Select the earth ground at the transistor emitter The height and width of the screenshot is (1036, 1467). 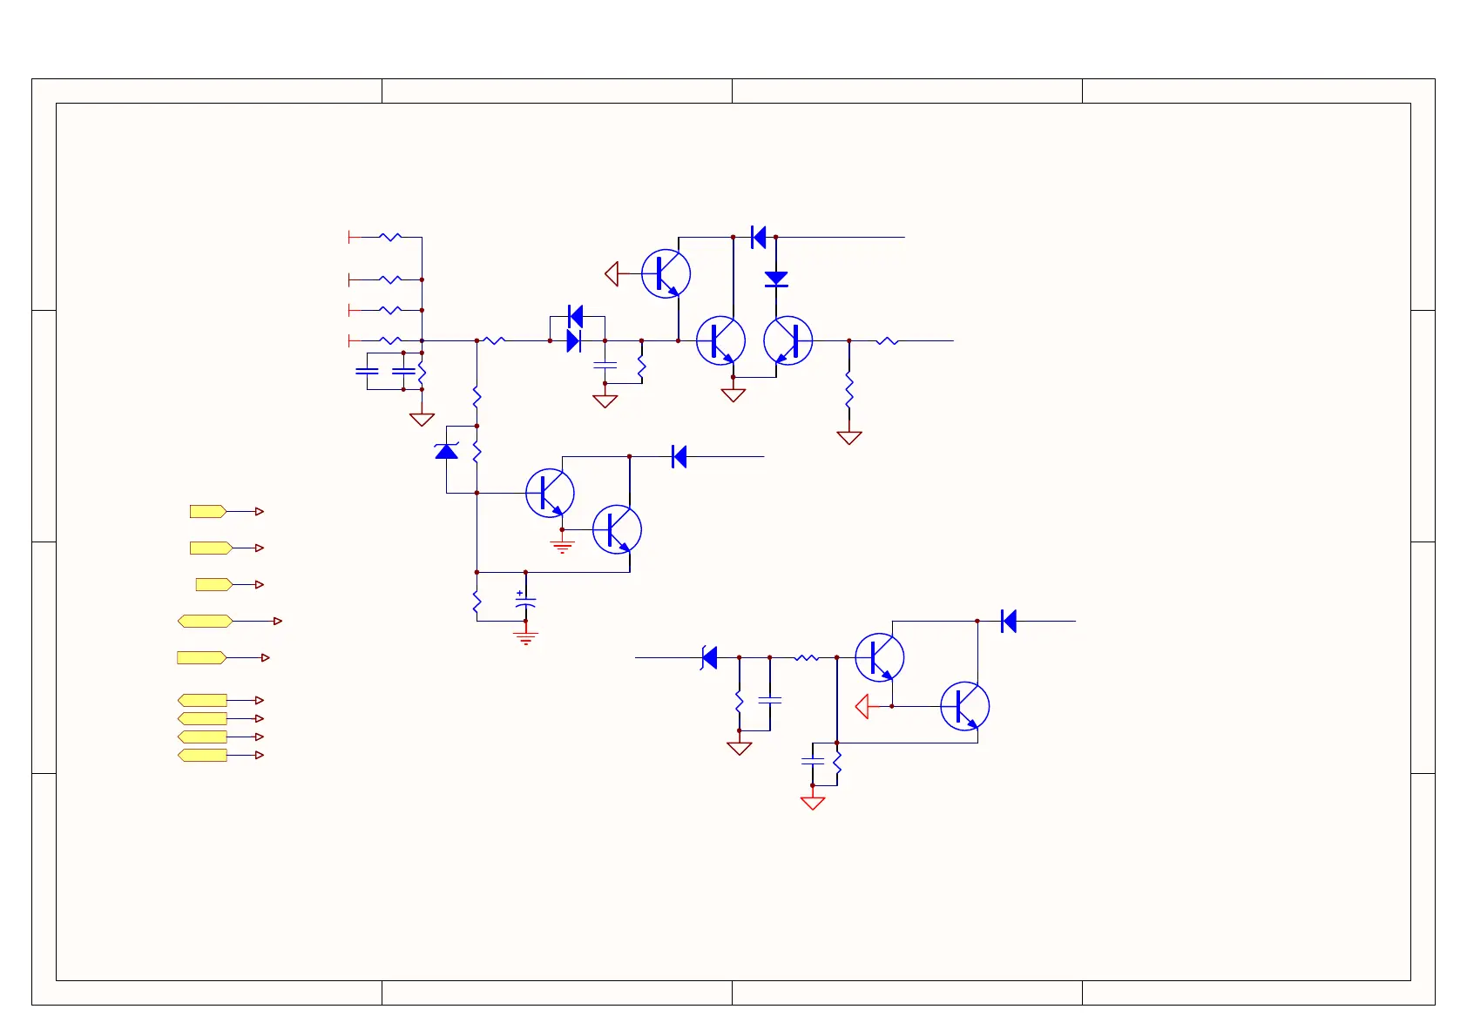click(x=563, y=547)
